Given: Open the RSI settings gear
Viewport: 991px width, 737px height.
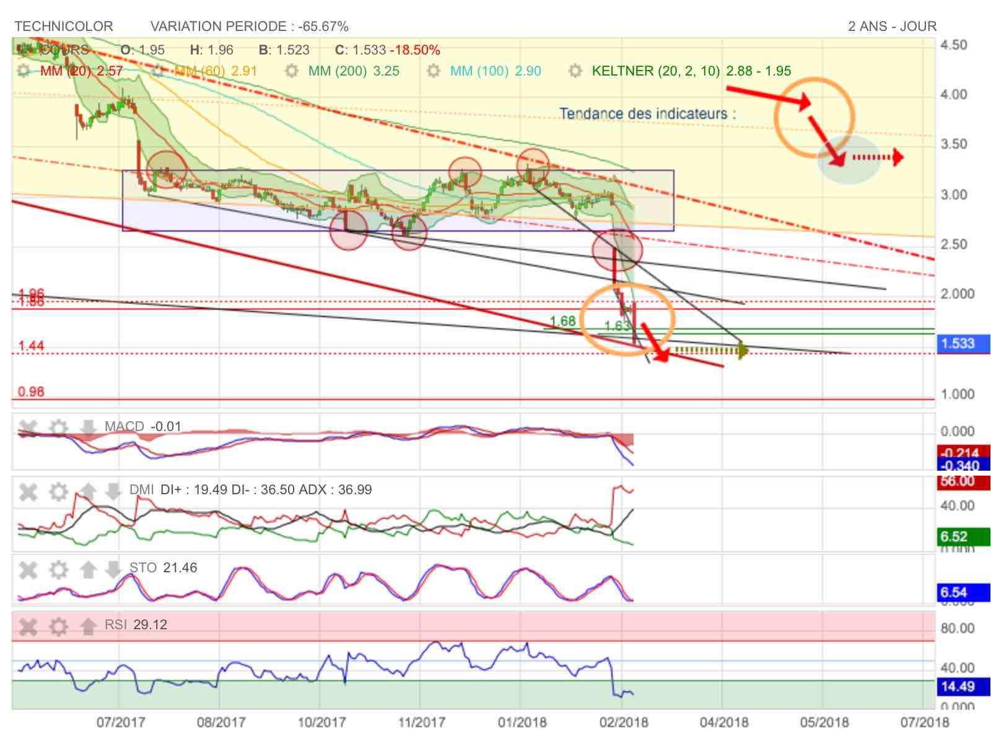Looking at the screenshot, I should coord(58,627).
